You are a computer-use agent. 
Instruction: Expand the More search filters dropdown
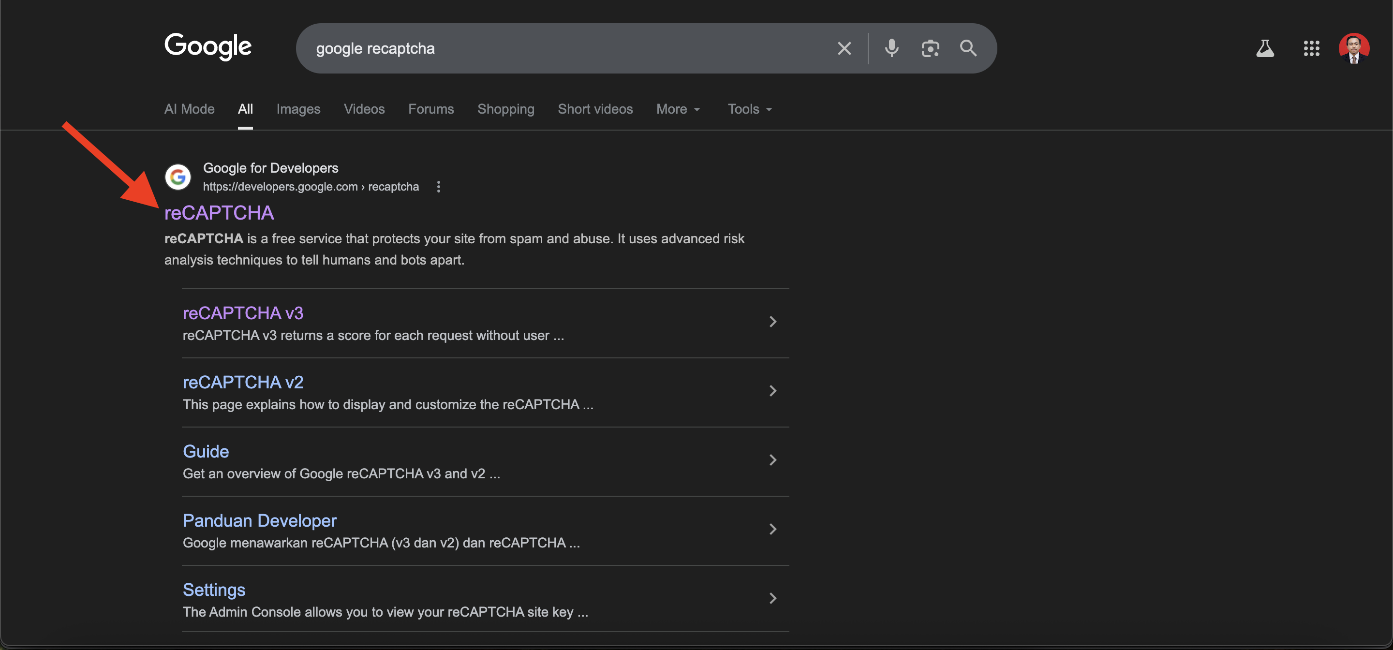pos(678,109)
